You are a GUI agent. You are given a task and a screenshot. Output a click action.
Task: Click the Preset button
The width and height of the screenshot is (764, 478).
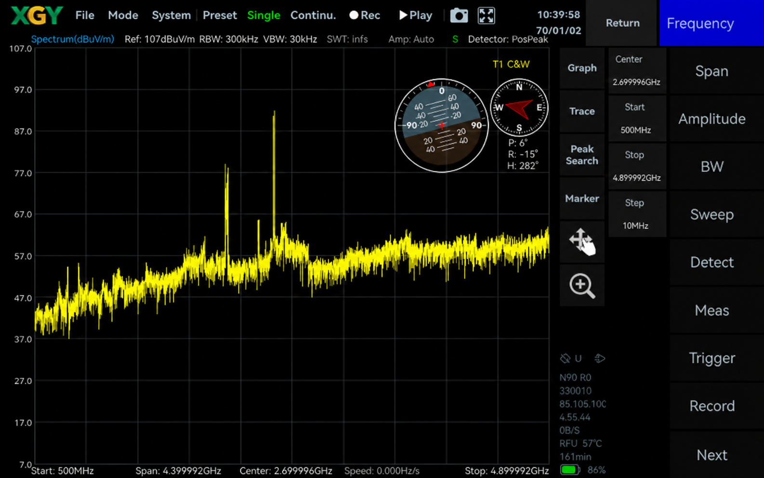coord(220,15)
